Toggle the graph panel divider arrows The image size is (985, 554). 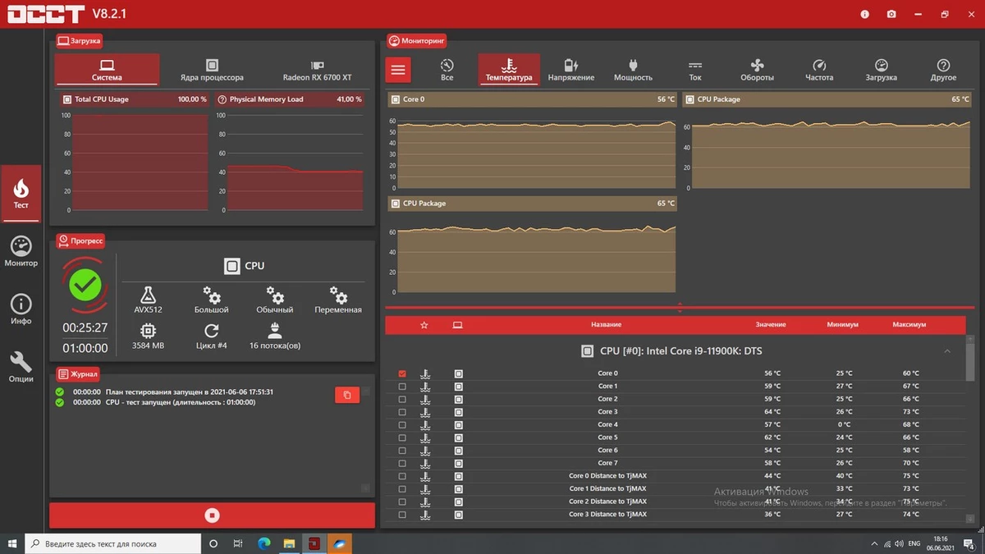[x=680, y=308]
